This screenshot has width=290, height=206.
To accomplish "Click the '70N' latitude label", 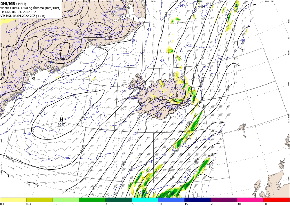I will click(267, 1).
